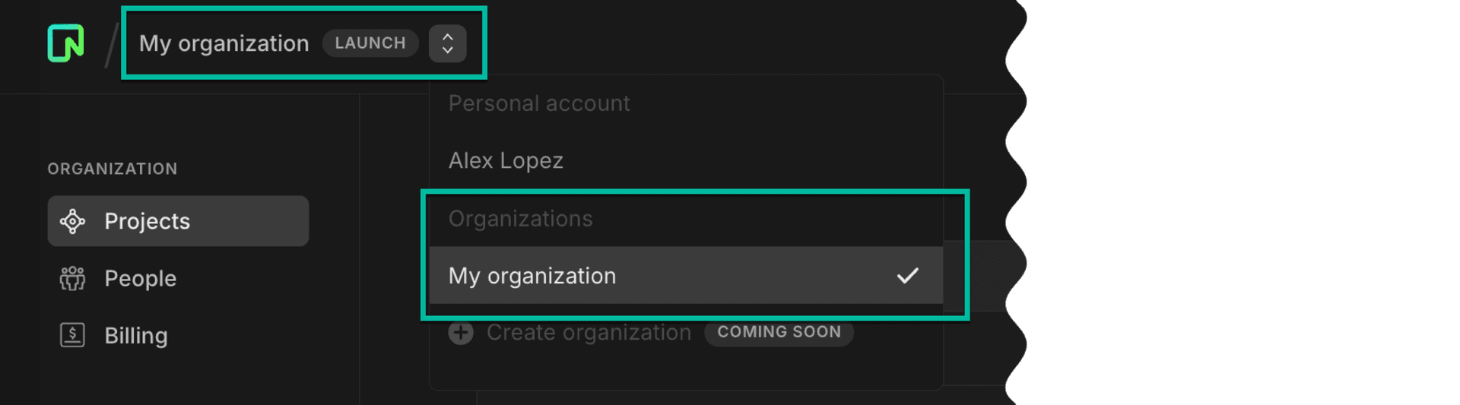Image resolution: width=1460 pixels, height=405 pixels.
Task: Go to the People page label
Action: pos(140,278)
